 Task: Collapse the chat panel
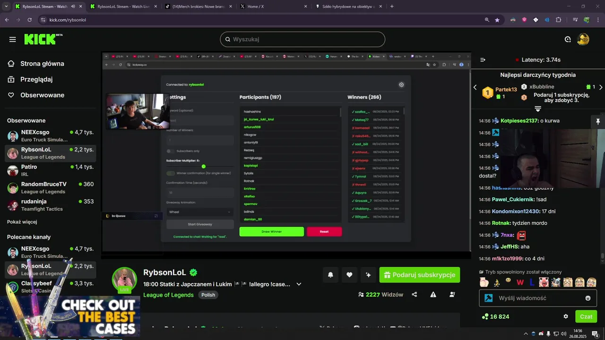pyautogui.click(x=483, y=60)
